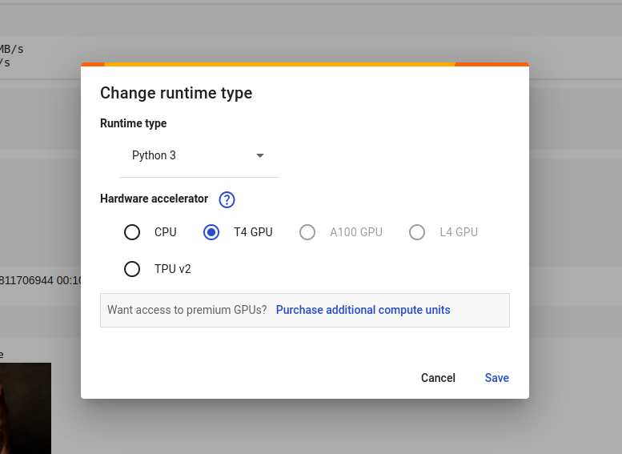Select the TPU v2 radio button

[x=132, y=269]
